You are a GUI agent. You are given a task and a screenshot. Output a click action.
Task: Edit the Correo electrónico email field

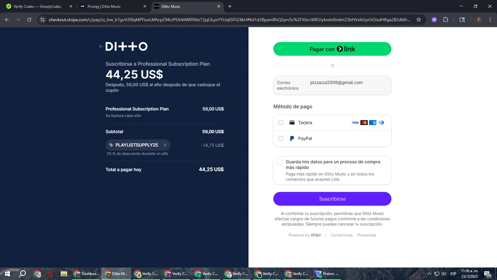click(332, 85)
